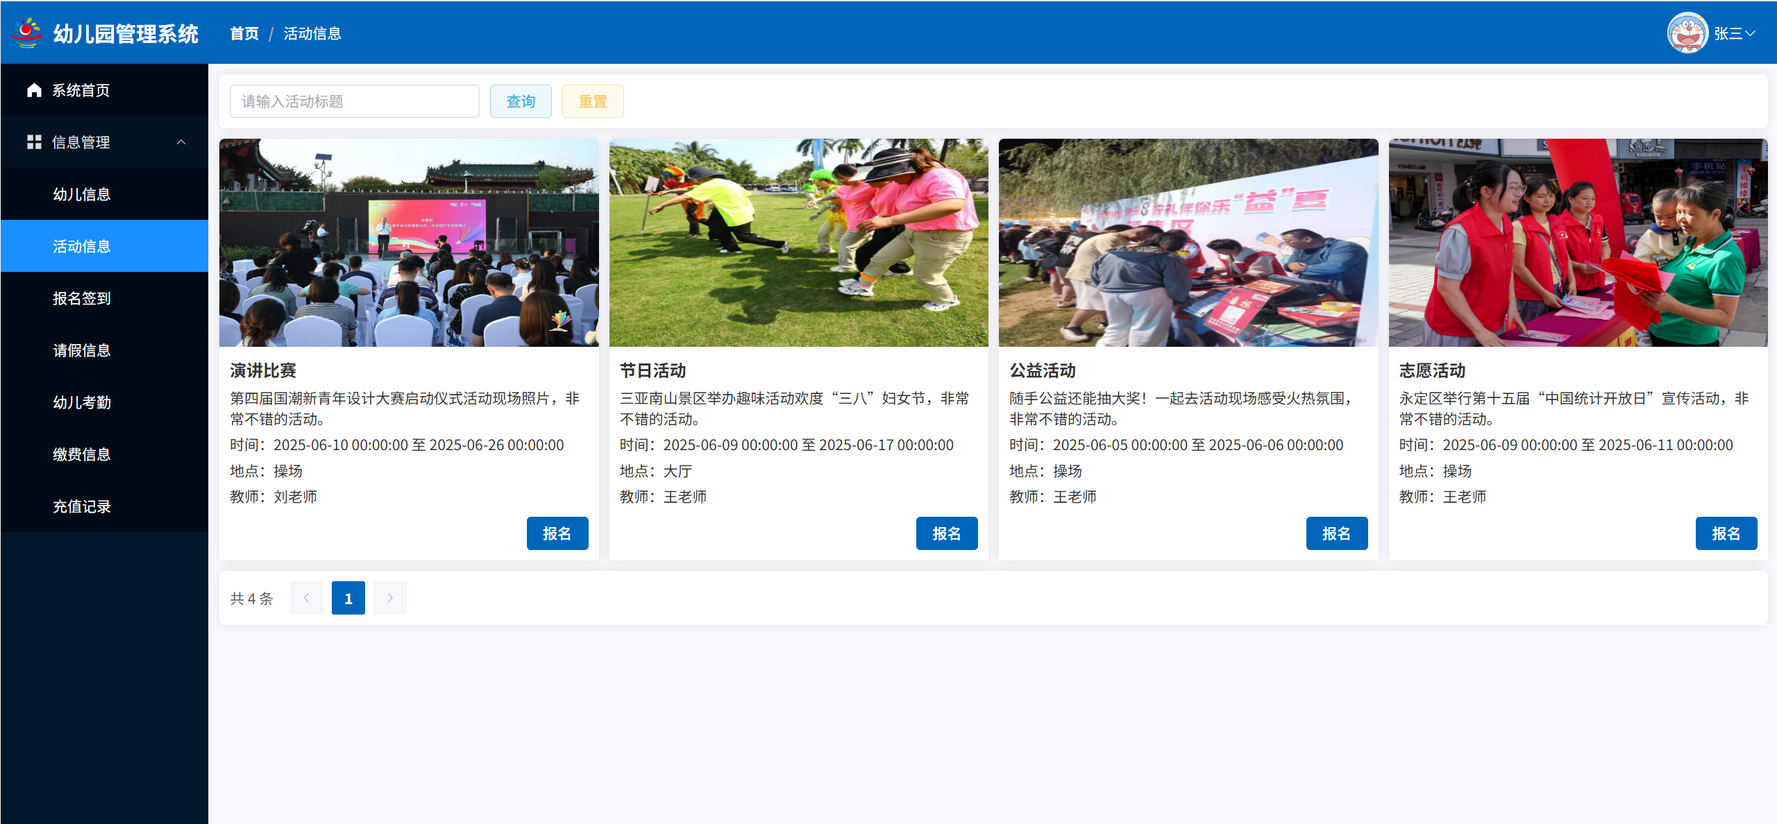Click 报名 on the 志愿活动 card
Screen dimensions: 1777x824
(1726, 533)
